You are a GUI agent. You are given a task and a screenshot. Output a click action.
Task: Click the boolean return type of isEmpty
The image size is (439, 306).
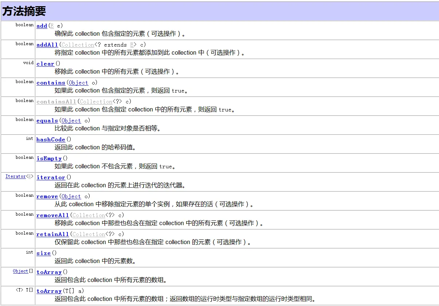click(x=24, y=157)
